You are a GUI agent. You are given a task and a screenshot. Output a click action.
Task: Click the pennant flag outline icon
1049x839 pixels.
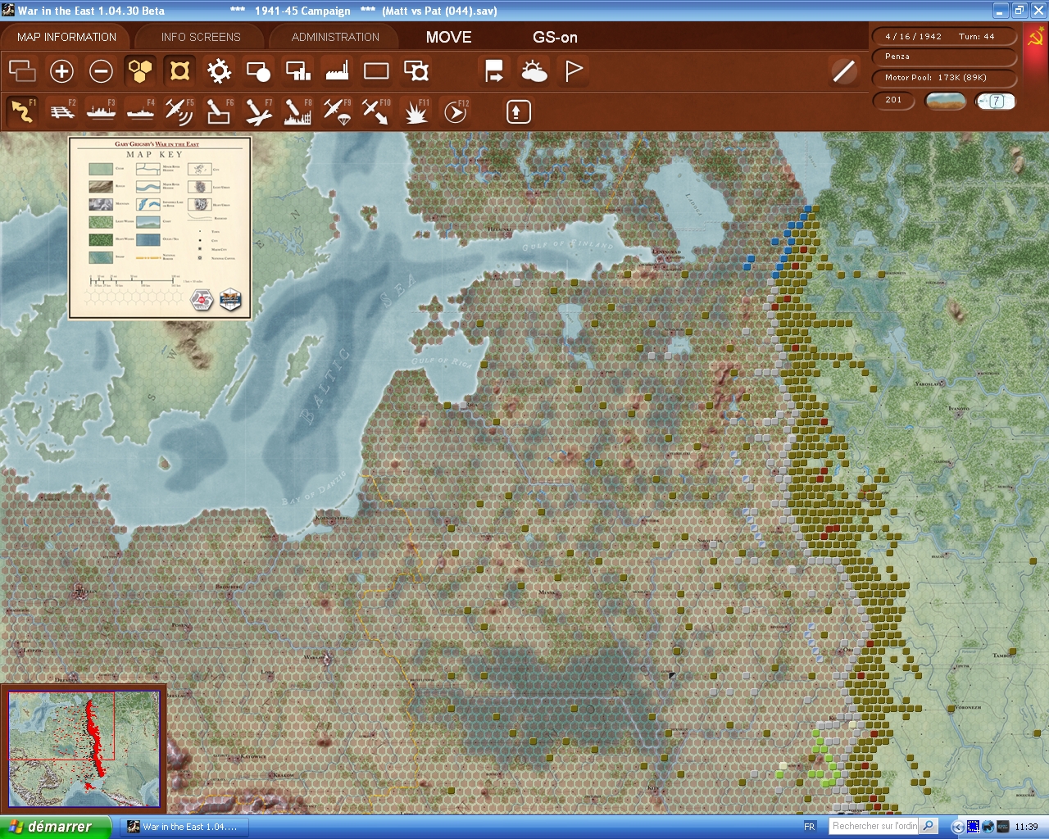click(574, 71)
